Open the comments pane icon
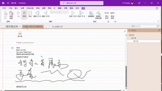 click(x=157, y=8)
